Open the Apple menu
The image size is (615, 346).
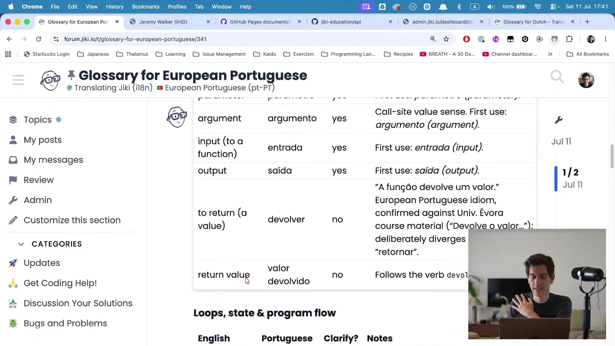coord(11,7)
